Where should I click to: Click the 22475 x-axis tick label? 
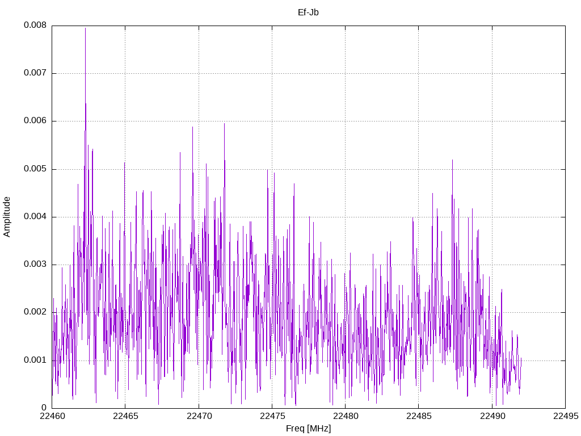[x=272, y=416]
